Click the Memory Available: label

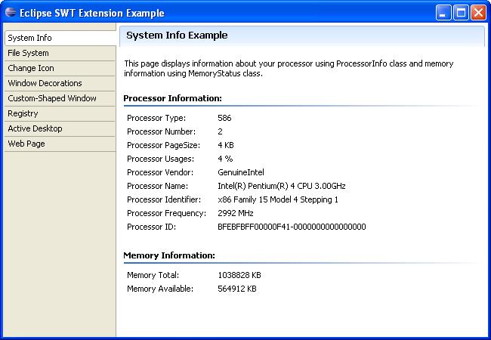click(160, 289)
